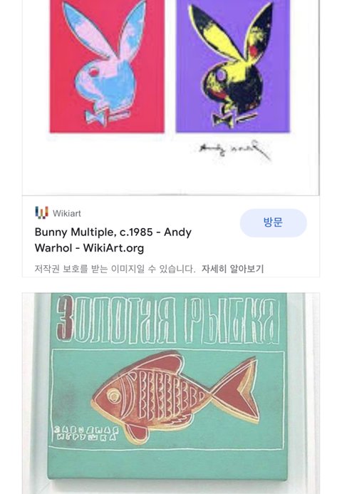Click the ЗОЛОТАЯ РЫБКА heading in the artwork
Screen dimensions: 342x494
pos(167,320)
